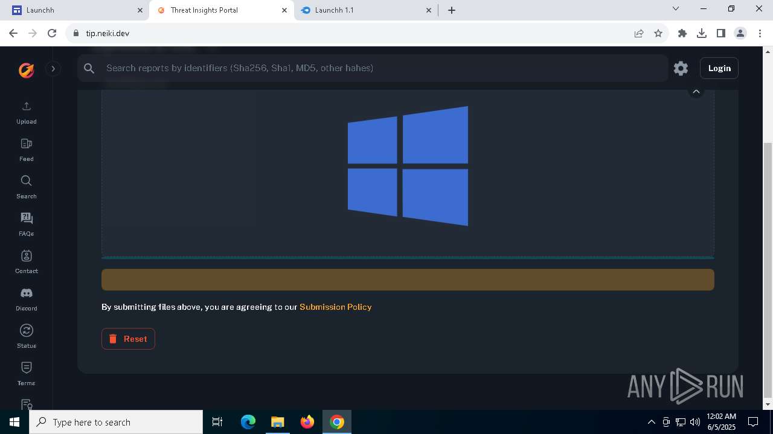Open the Chrome downloads icon
The width and height of the screenshot is (773, 434).
coord(702,33)
